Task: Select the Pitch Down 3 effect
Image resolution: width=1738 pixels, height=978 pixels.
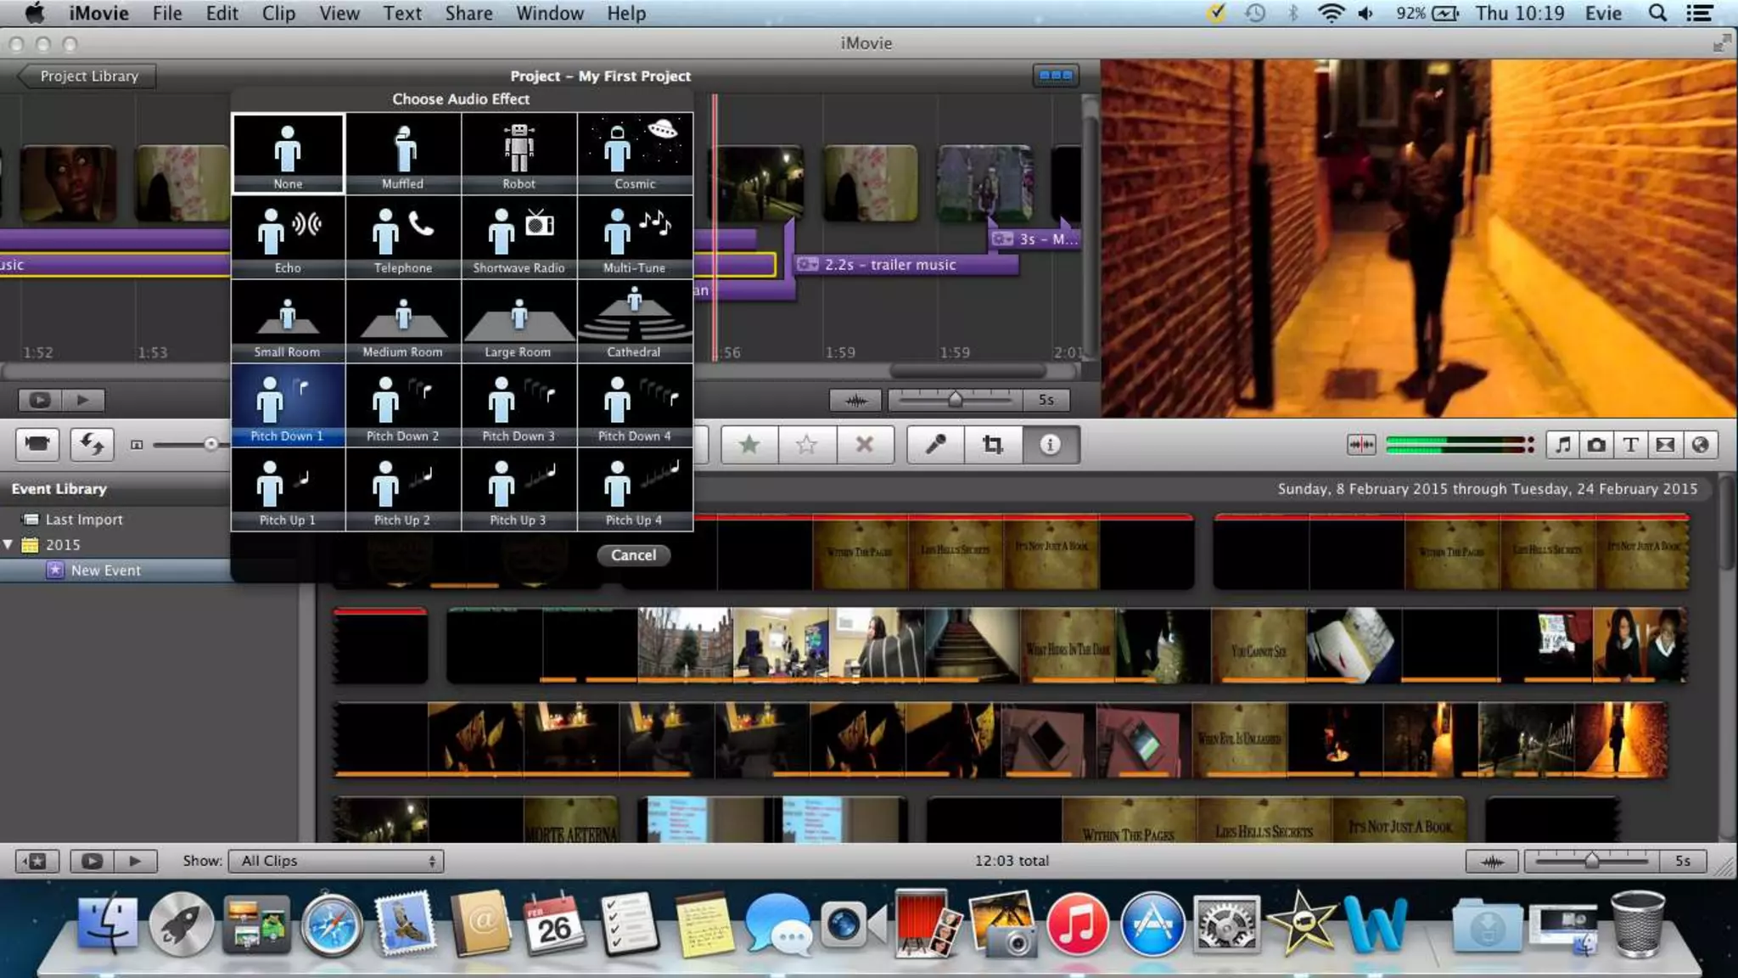Action: point(519,406)
